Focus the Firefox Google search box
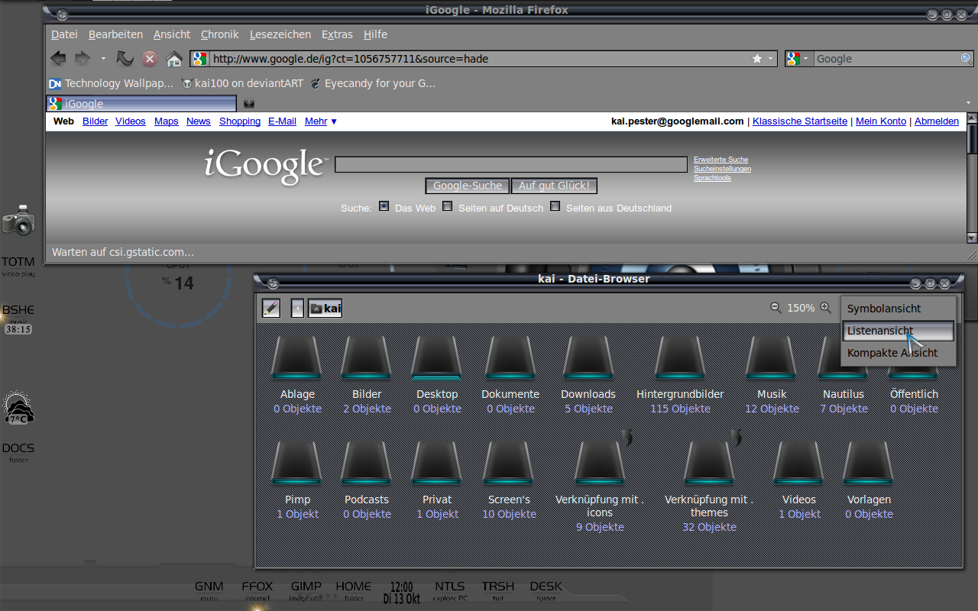978x611 pixels. click(886, 59)
